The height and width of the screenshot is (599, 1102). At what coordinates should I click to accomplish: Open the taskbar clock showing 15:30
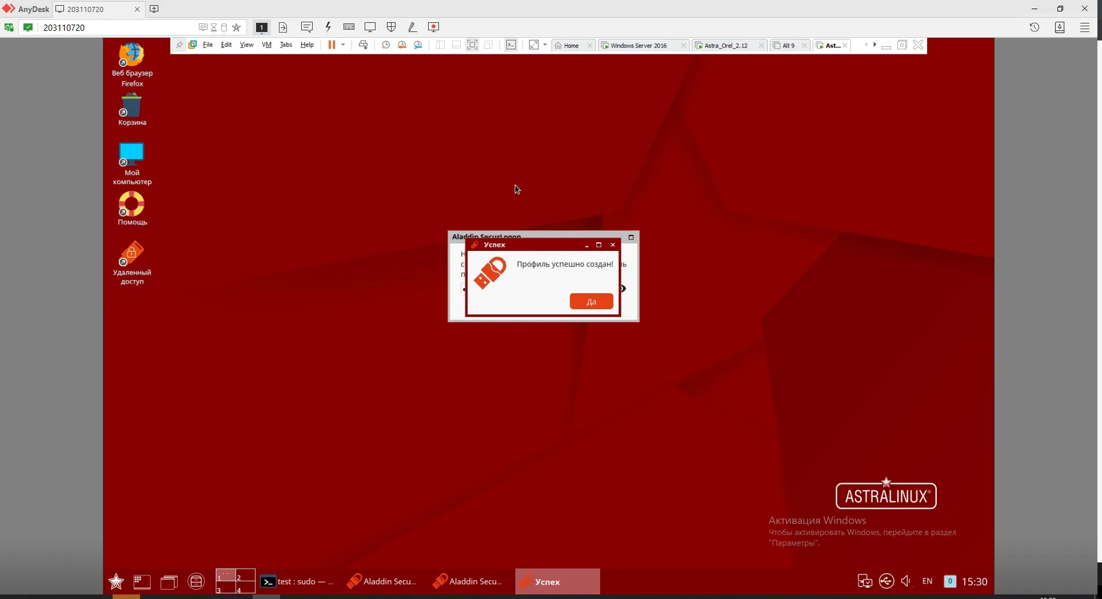[x=975, y=582]
